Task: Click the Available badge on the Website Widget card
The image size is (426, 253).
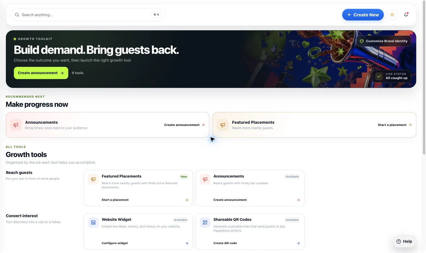Action: click(181, 220)
